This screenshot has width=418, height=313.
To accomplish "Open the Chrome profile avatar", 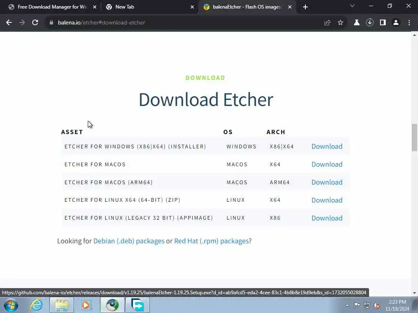I will (x=396, y=23).
